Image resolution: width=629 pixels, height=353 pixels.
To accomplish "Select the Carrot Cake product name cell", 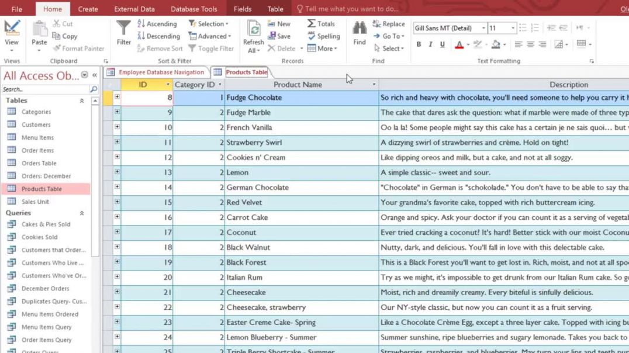I will tap(301, 217).
